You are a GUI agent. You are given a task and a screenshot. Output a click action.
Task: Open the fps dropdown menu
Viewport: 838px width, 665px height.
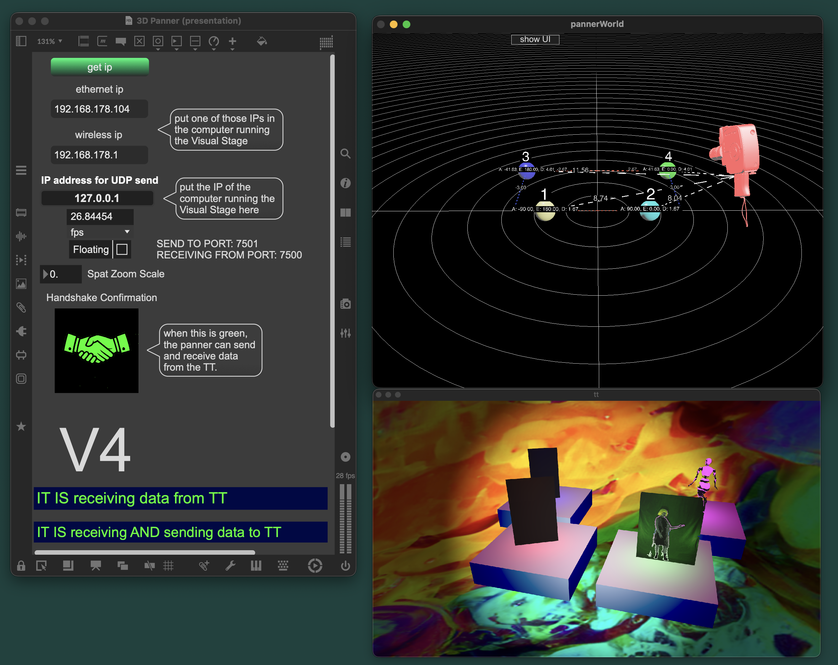100,232
